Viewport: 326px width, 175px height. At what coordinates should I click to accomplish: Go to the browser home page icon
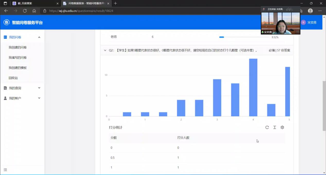point(34,11)
